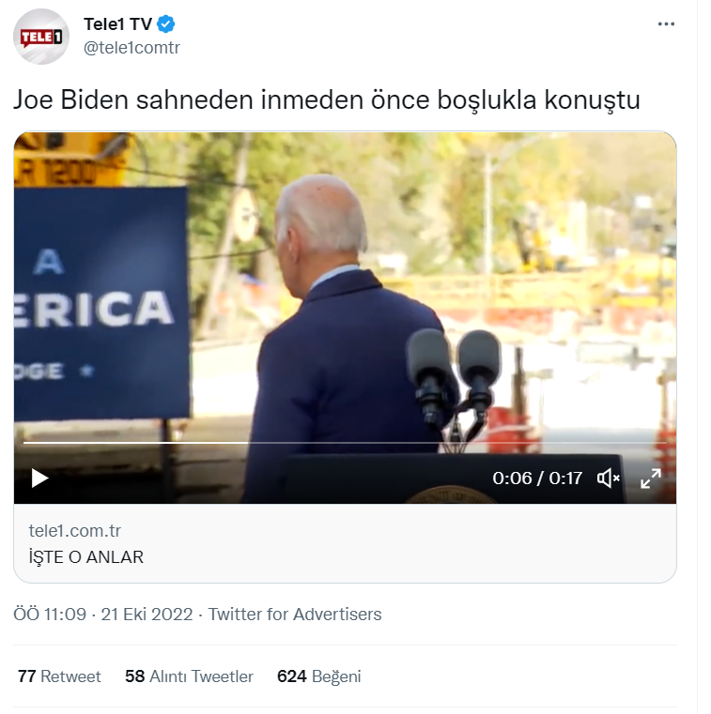Click the 0:06 / 0:17 time display

coord(537,479)
